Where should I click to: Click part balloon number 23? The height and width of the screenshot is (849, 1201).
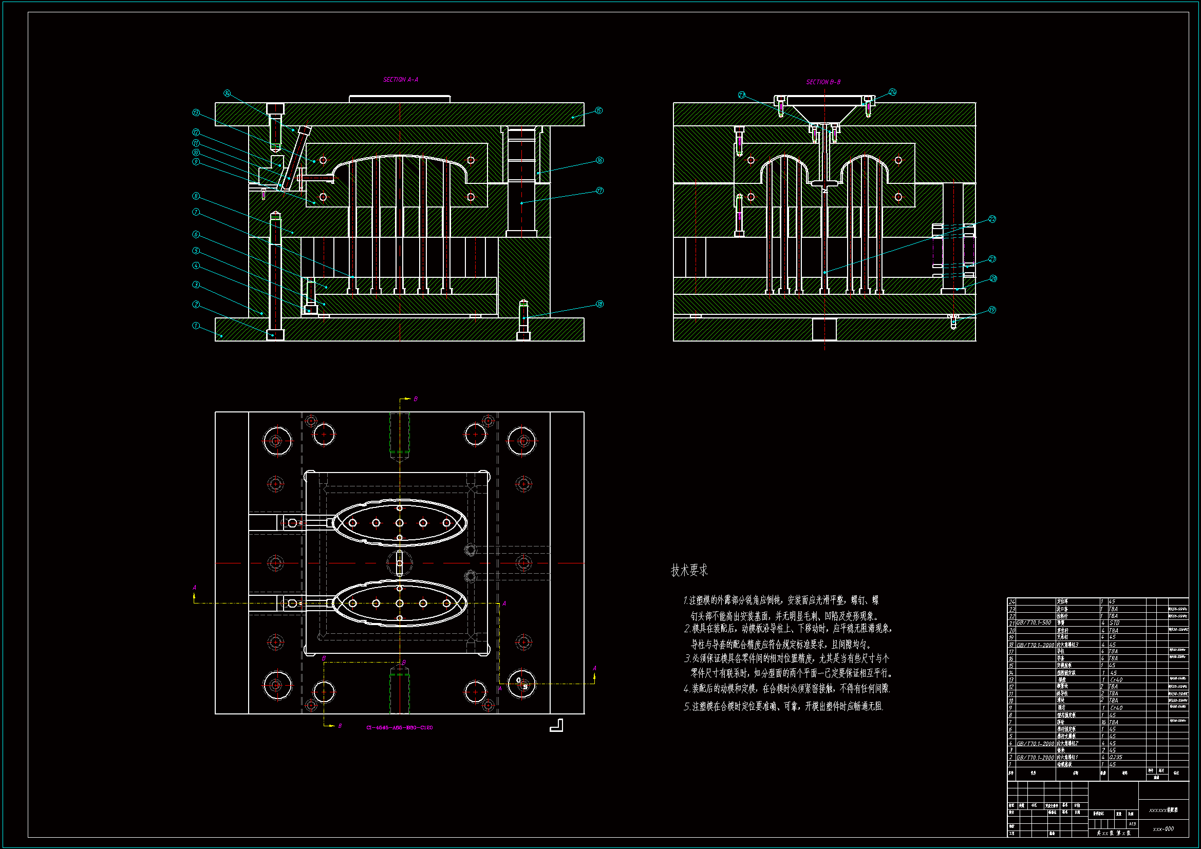[x=741, y=95]
